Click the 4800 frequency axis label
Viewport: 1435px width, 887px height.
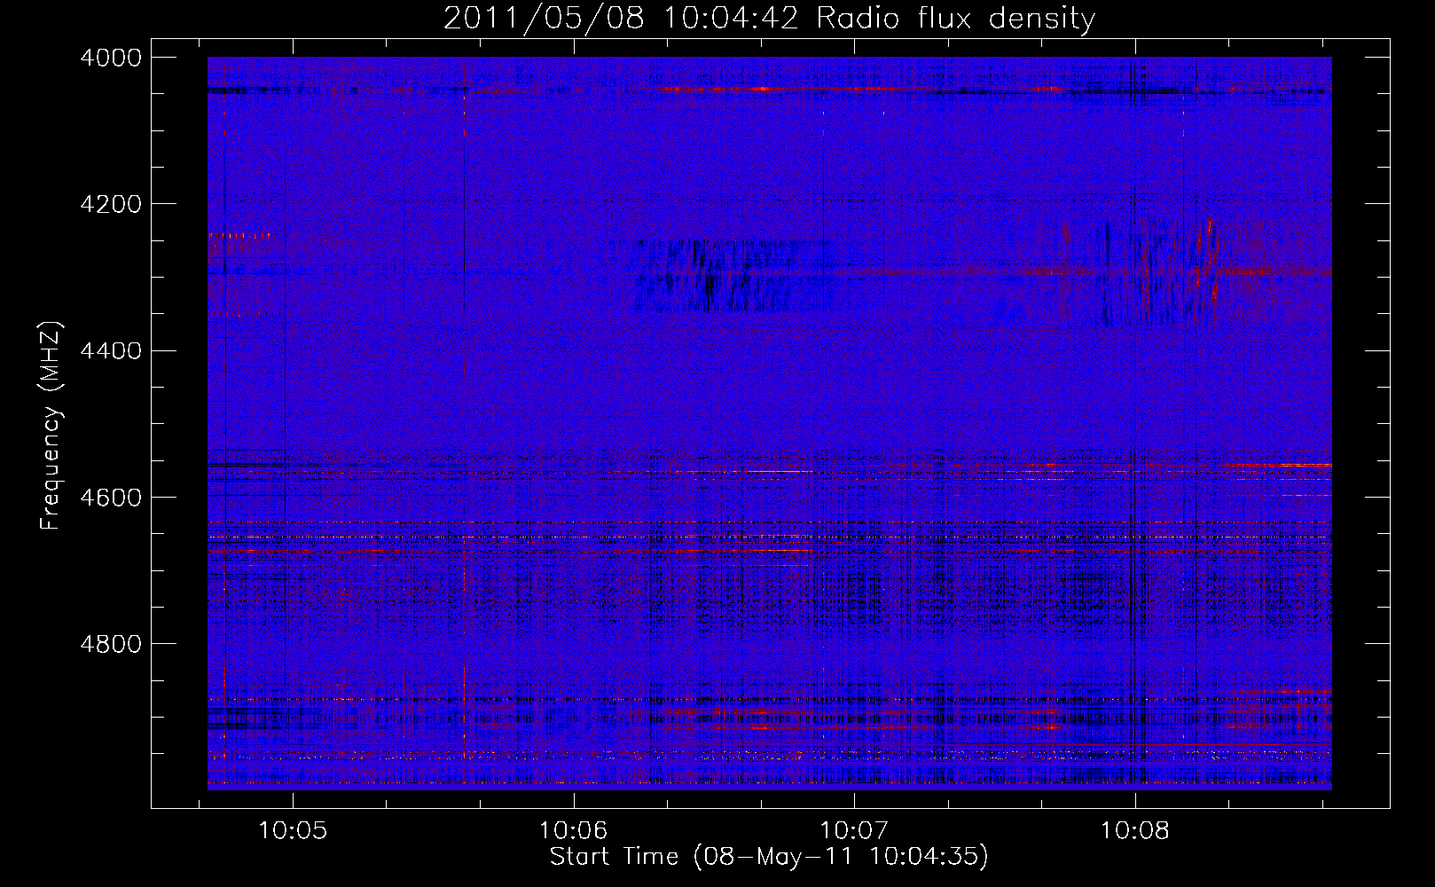[110, 643]
